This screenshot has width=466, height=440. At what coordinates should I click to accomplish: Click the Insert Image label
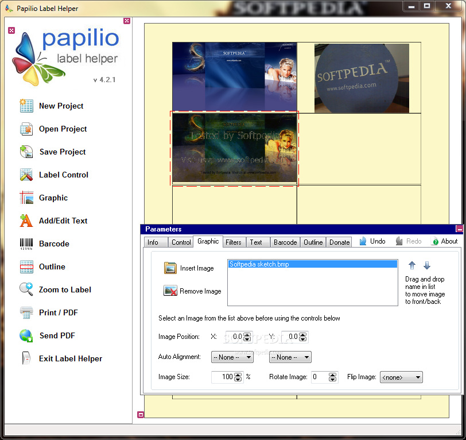tap(197, 268)
